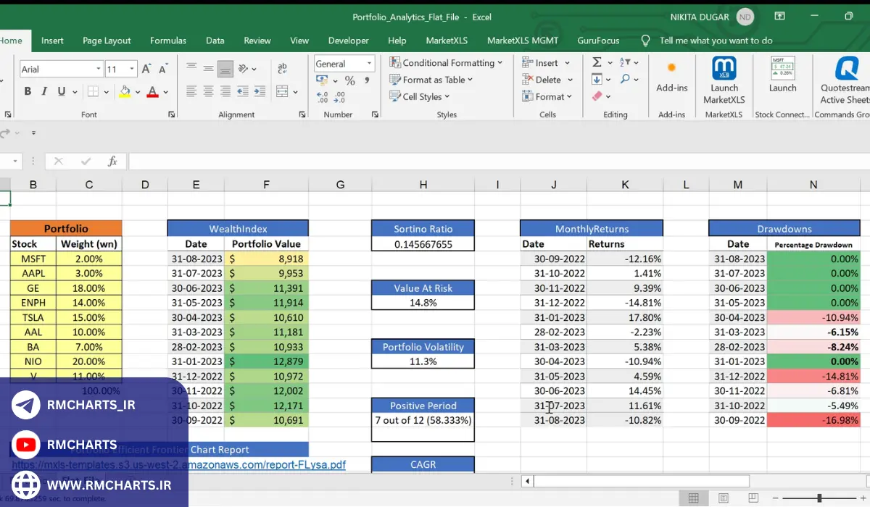Image resolution: width=870 pixels, height=507 pixels.
Task: Open the Add-ins button
Action: tap(671, 76)
